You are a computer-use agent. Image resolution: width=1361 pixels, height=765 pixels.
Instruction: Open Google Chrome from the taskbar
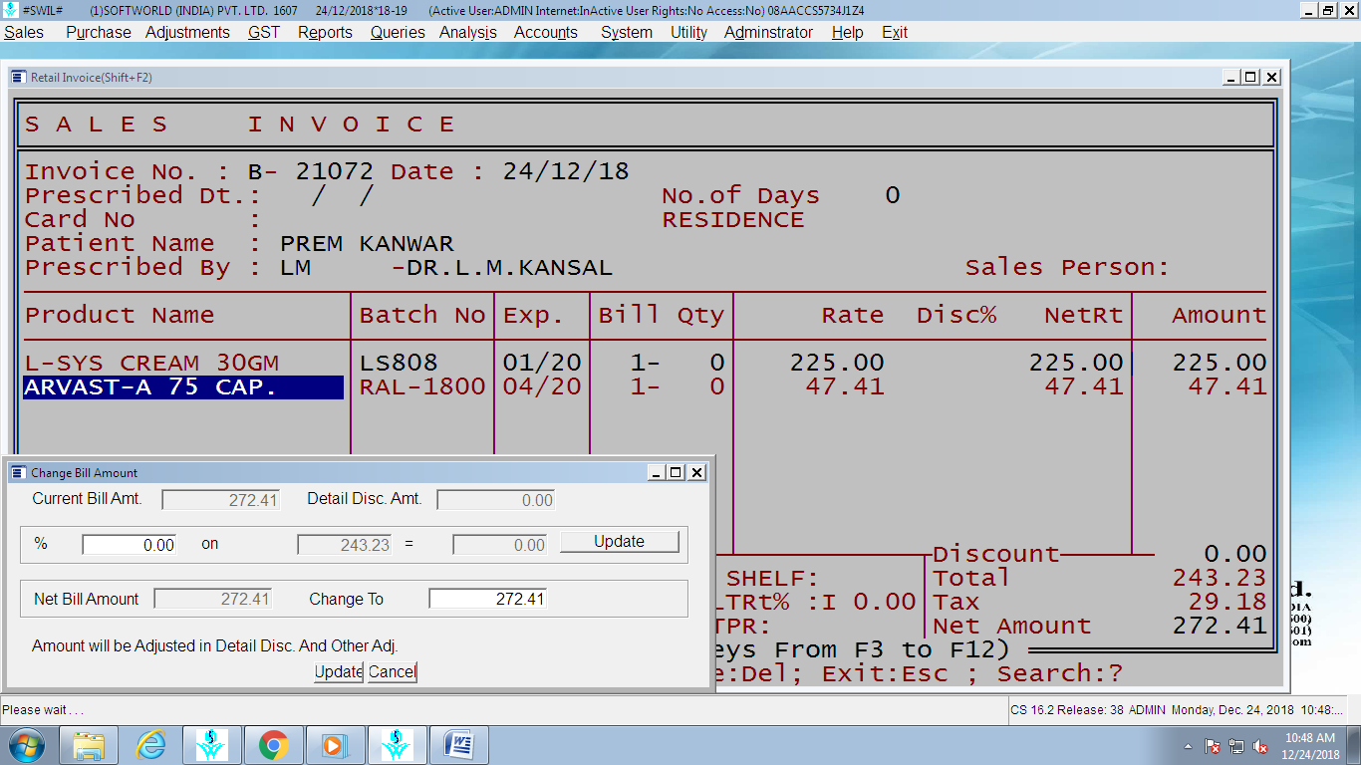(x=274, y=745)
